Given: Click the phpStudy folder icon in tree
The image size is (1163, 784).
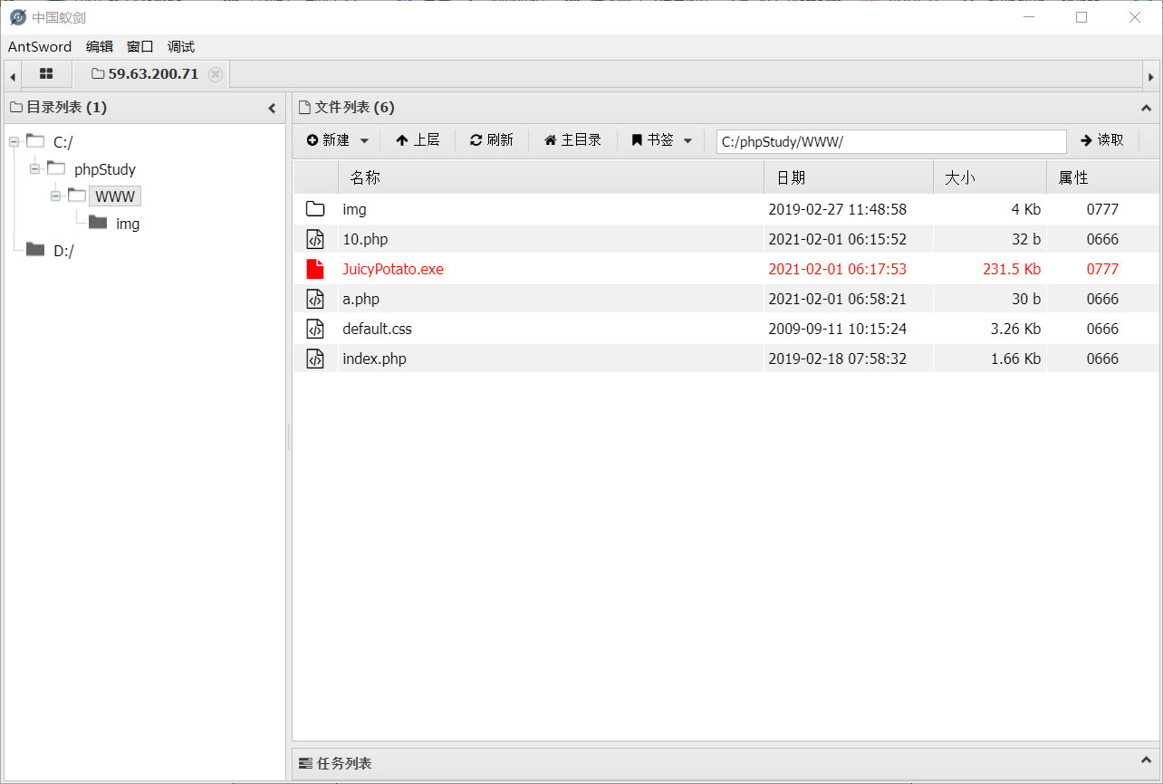Looking at the screenshot, I should click(56, 168).
